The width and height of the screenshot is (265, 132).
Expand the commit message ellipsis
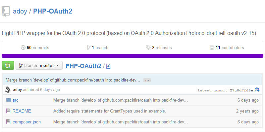pos(147,80)
